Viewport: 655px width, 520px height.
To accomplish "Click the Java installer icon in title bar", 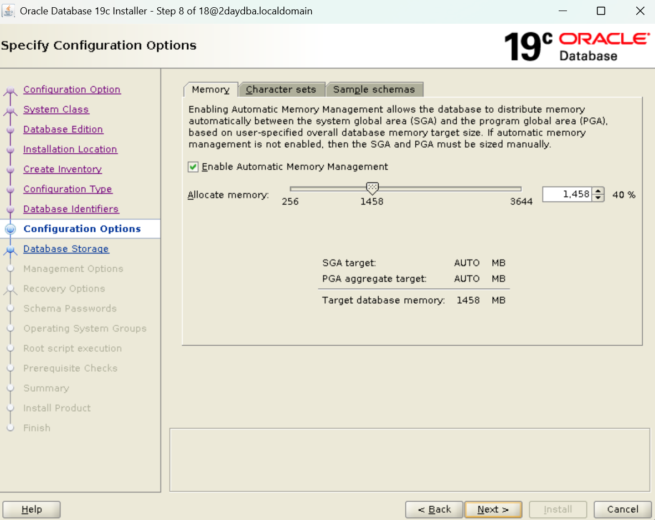I will (8, 11).
